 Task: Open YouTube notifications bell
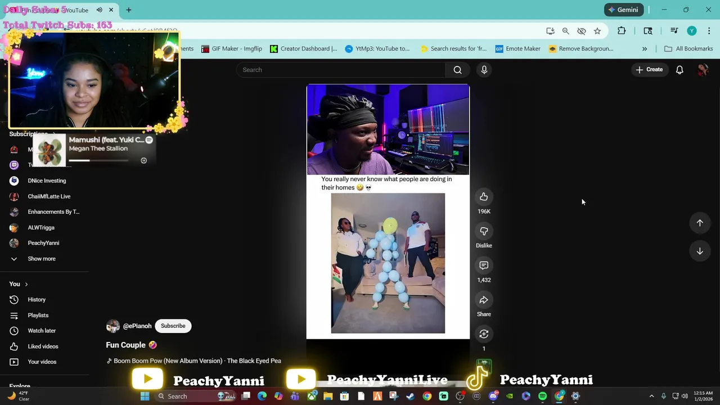tap(679, 70)
